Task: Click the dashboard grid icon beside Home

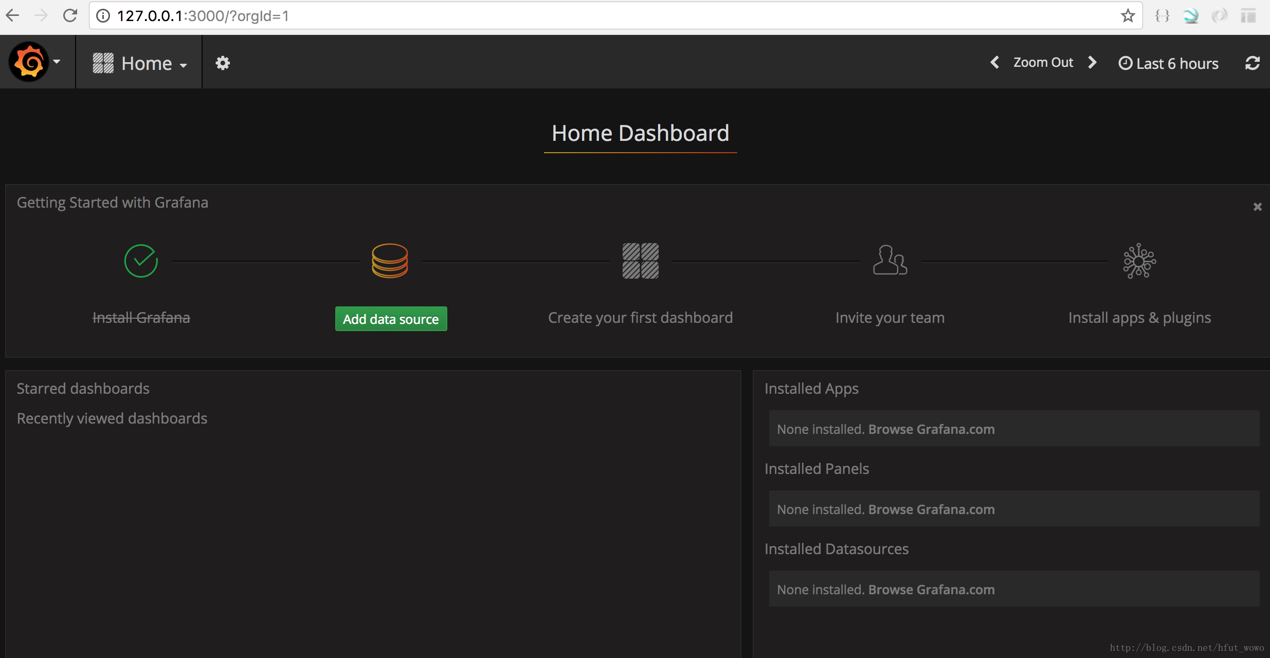Action: [103, 63]
